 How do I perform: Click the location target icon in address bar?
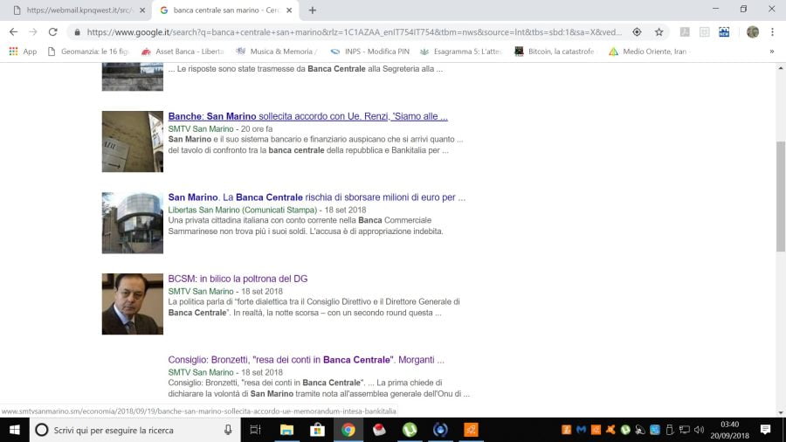click(637, 32)
